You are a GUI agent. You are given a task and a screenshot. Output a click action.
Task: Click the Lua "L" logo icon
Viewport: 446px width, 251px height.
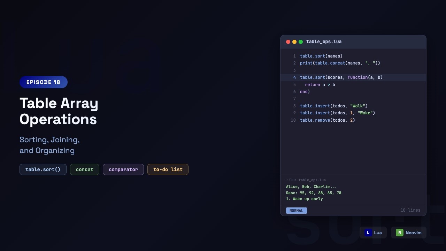(368, 233)
